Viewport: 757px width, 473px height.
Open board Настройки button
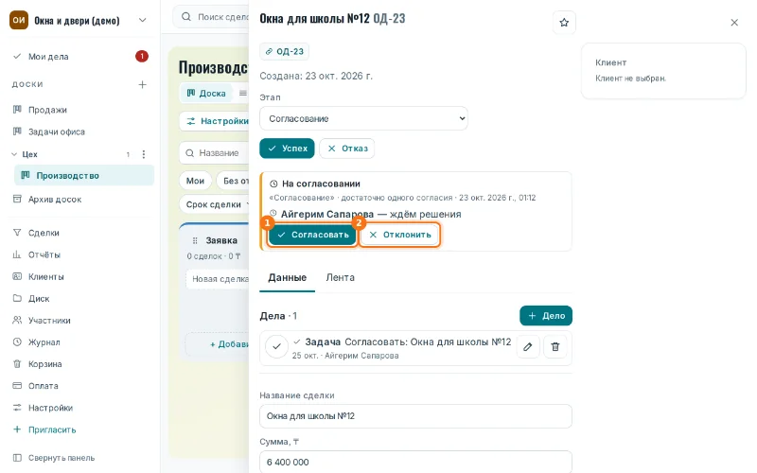(x=215, y=121)
